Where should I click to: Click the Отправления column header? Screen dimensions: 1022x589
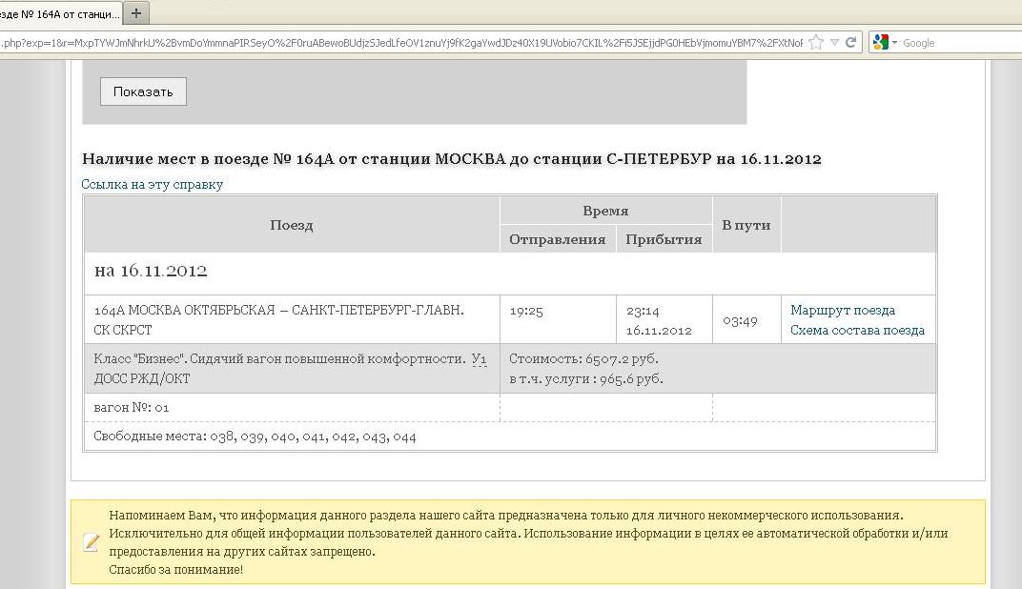pos(558,239)
